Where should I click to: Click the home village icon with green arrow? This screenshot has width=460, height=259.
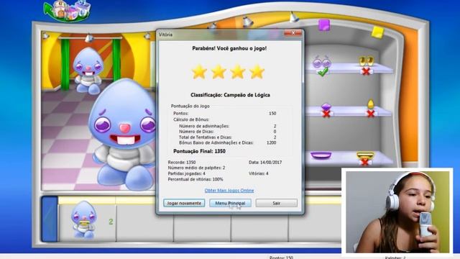[68, 11]
